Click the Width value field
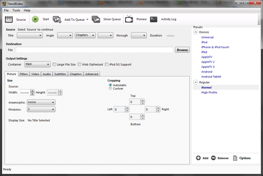Viewport: 263px width, 176px height. 25,93
